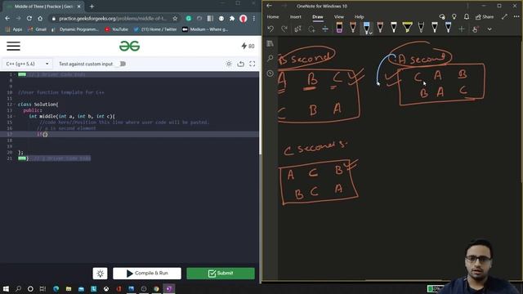Open the Apps bookmark shortcut
The image size is (523, 294).
coord(14,29)
